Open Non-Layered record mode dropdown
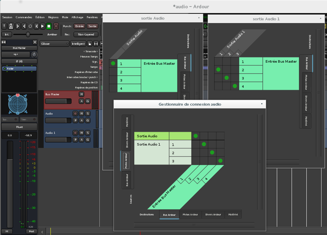 point(86,34)
